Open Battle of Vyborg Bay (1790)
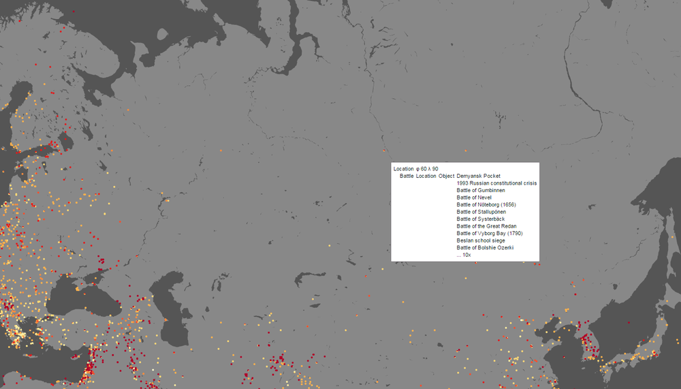The image size is (681, 389). [x=490, y=234]
